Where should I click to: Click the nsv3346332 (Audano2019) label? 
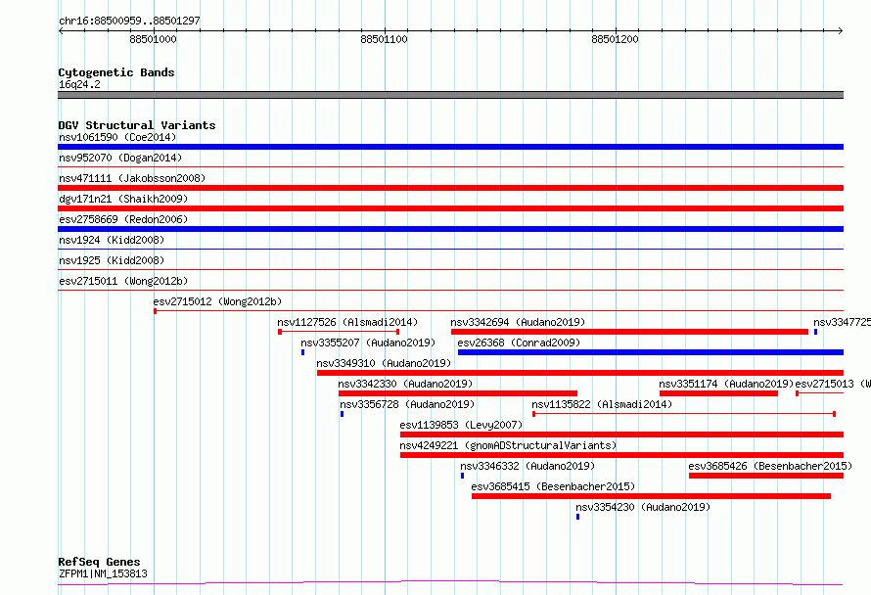pos(527,466)
